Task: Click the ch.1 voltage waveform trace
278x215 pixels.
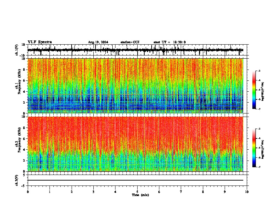Action: pyautogui.click(x=135, y=50)
